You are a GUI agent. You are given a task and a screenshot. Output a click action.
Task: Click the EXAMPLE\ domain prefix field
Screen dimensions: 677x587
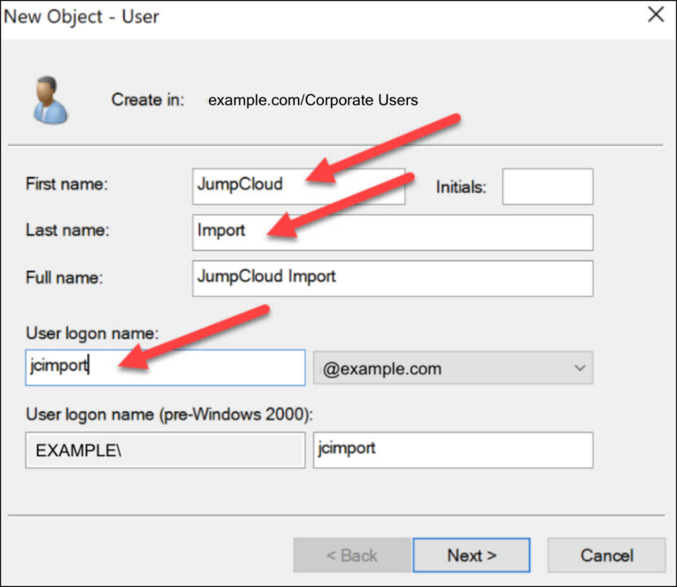click(164, 450)
